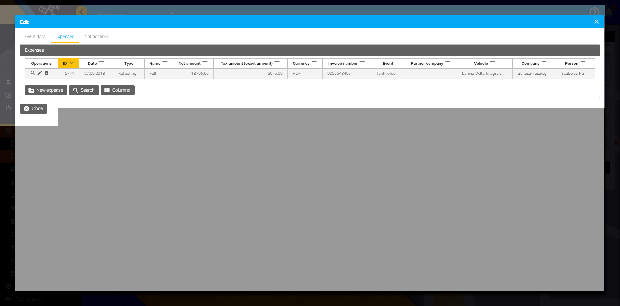This screenshot has width=620, height=306.
Task: Add a New expense
Action: pos(46,90)
